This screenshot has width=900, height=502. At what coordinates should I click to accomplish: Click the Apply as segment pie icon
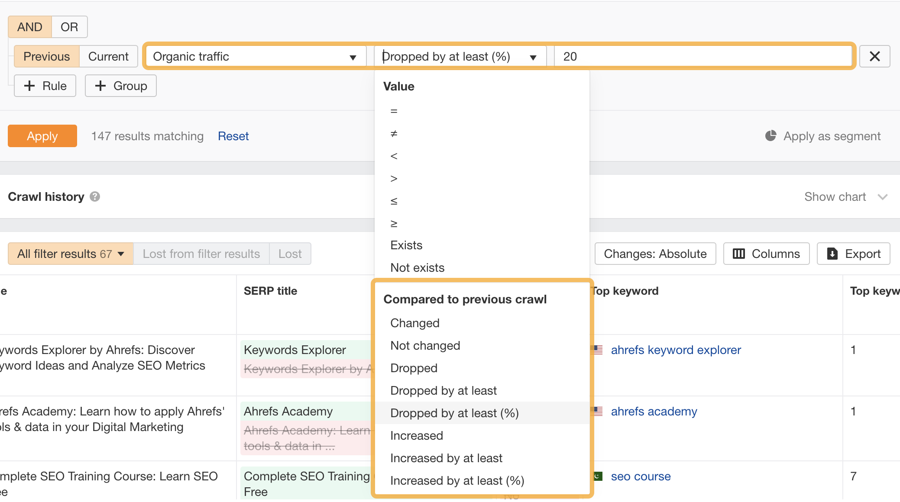coord(771,135)
